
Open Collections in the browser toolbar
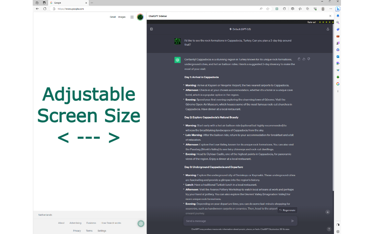pyautogui.click(x=308, y=9)
